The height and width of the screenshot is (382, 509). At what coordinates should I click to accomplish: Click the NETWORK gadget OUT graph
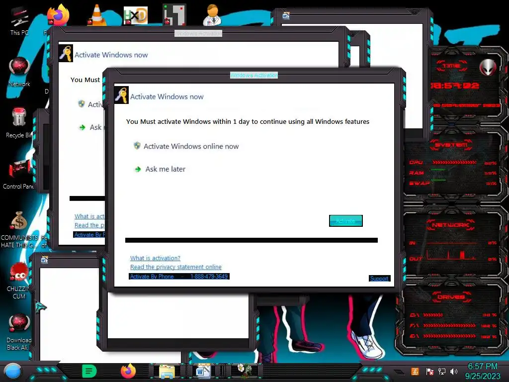[x=451, y=255]
